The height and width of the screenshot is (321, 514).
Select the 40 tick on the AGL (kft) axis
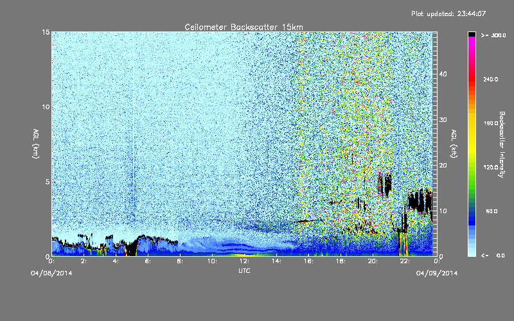coord(443,74)
